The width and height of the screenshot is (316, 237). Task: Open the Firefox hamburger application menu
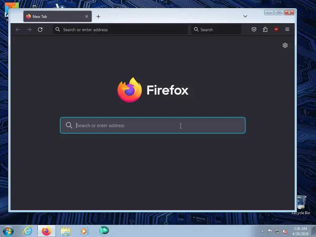287,29
